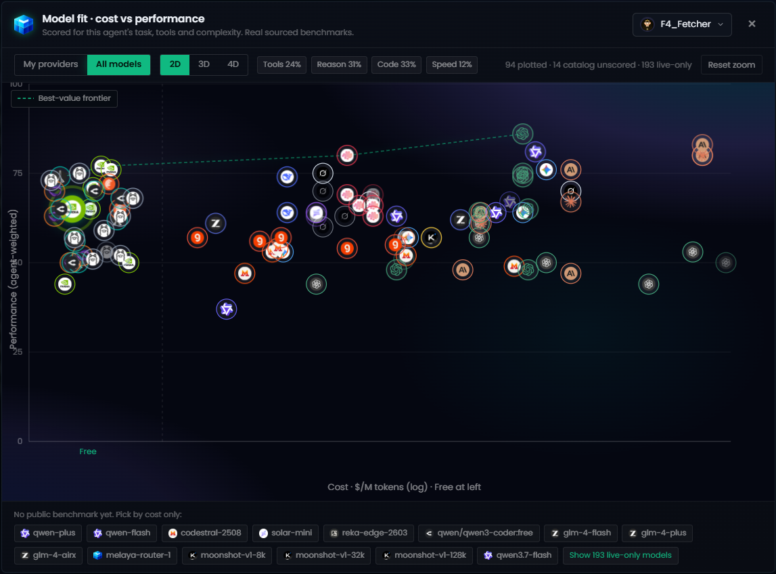Open the F4_Fetcher agent dropdown

click(682, 24)
